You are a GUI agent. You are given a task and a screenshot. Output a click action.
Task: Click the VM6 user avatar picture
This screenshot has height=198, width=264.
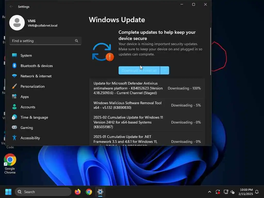(17, 23)
